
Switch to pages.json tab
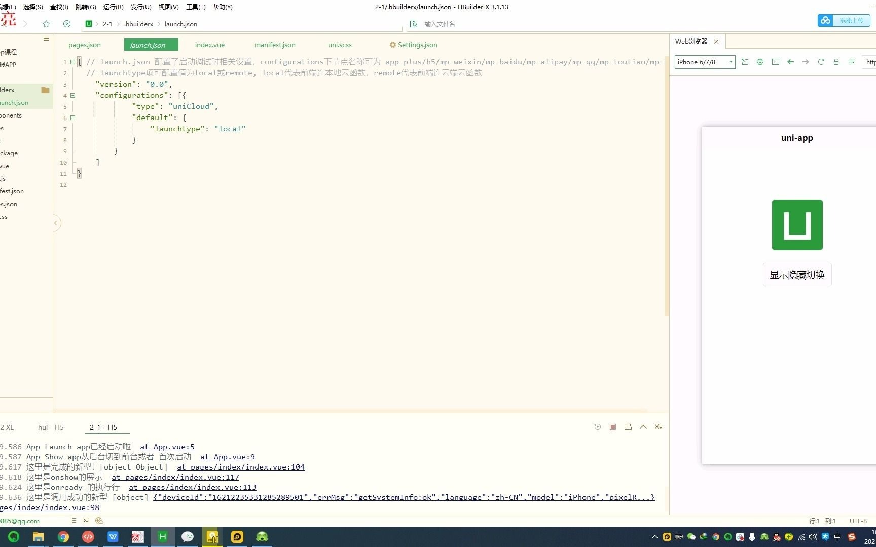coord(85,45)
